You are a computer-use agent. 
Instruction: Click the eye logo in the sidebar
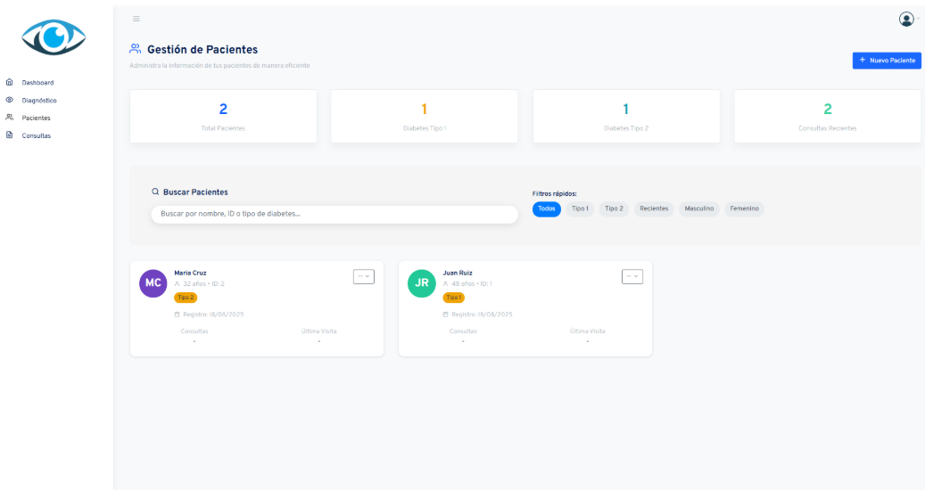click(54, 37)
